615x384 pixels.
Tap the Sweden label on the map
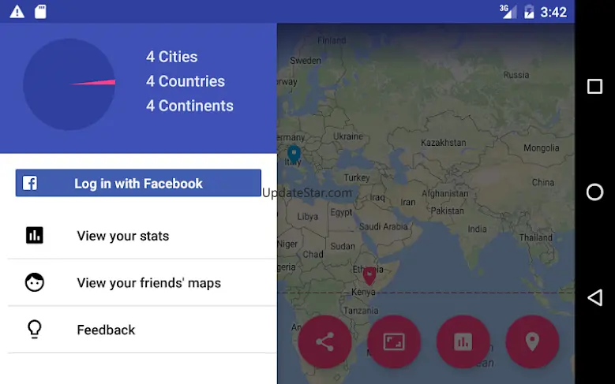coord(306,61)
